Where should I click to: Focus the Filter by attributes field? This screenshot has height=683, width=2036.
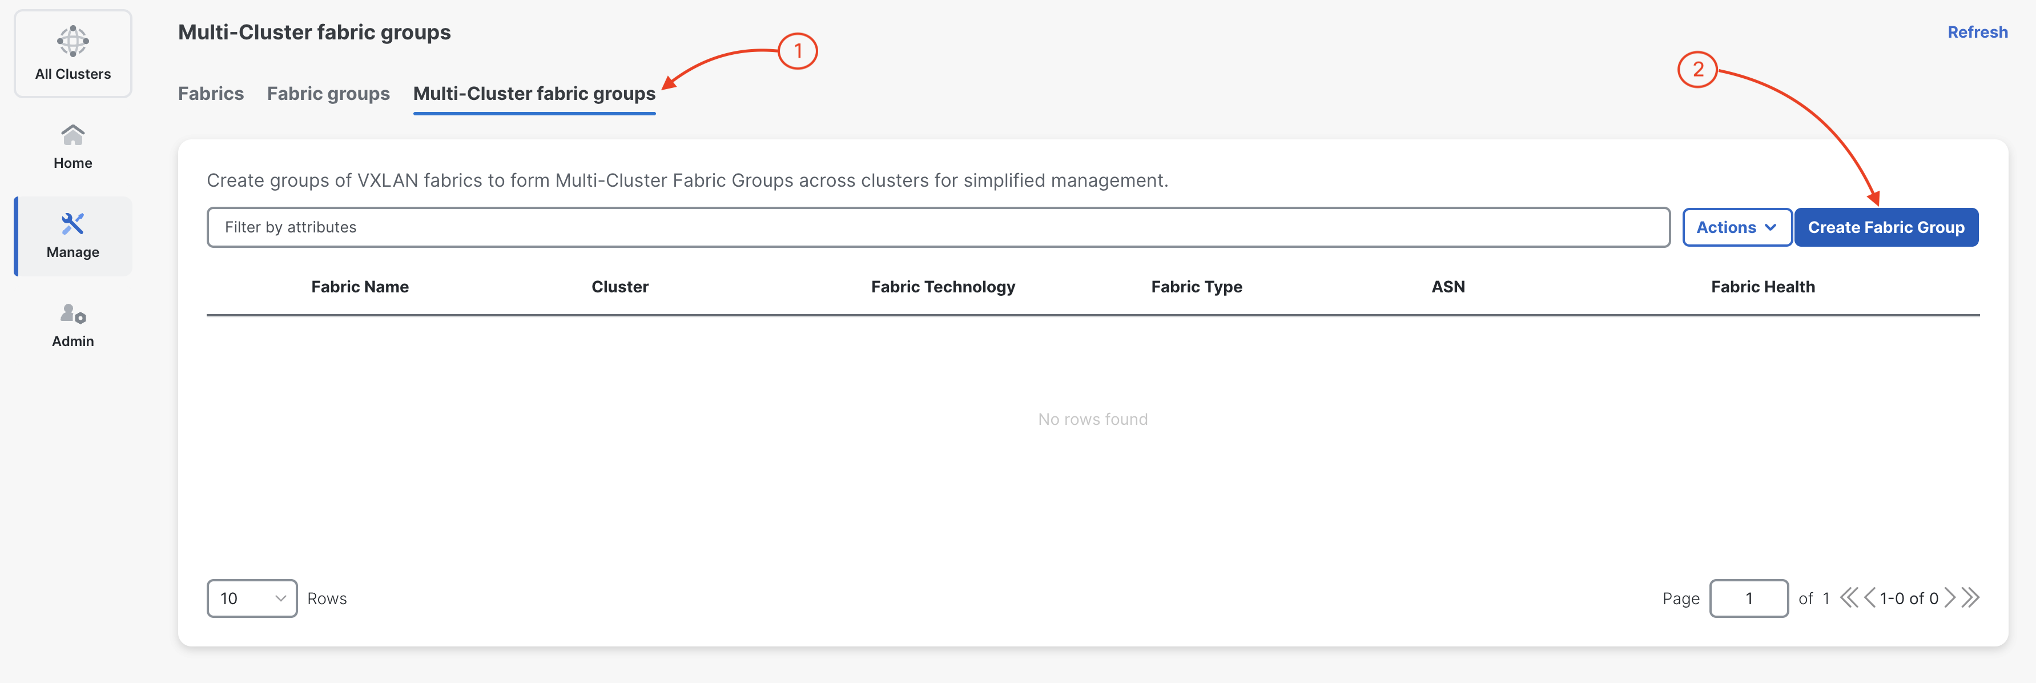click(x=938, y=228)
